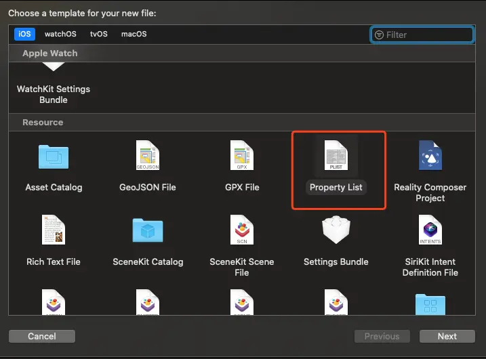This screenshot has height=359, width=486.
Task: Switch to the watchOS platform tab
Action: pyautogui.click(x=60, y=34)
